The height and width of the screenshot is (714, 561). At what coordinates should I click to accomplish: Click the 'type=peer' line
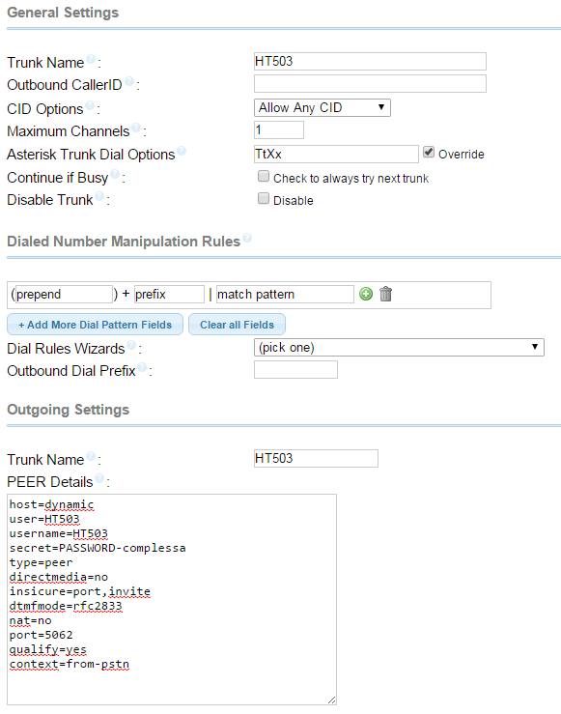(x=41, y=562)
